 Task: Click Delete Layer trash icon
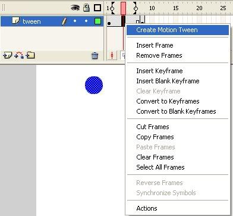tap(95, 55)
